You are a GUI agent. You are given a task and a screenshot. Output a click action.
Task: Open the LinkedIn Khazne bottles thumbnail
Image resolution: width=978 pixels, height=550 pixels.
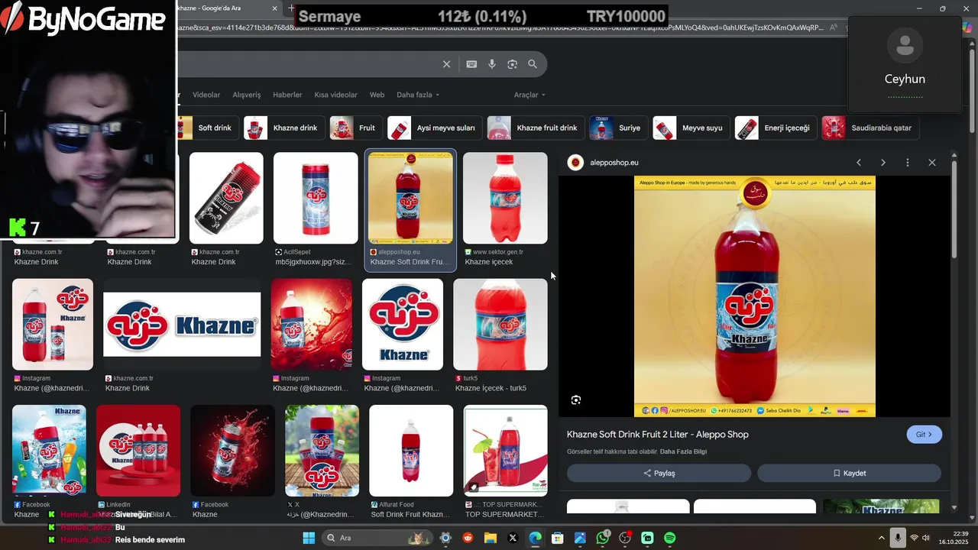(138, 451)
